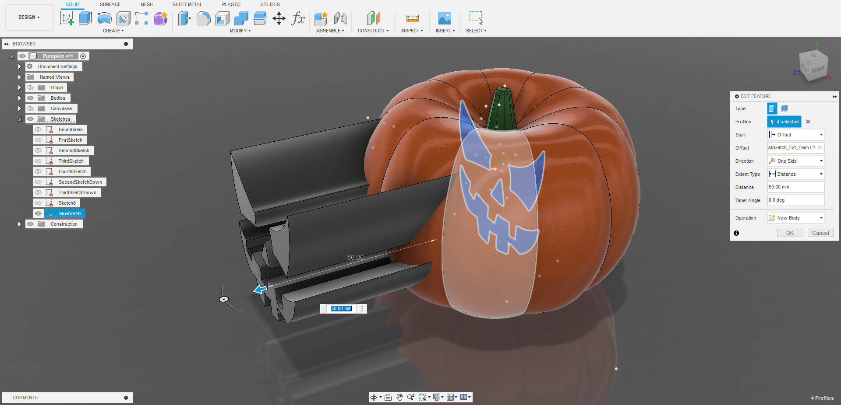The width and height of the screenshot is (841, 405).
Task: Confirm the extrude with OK
Action: (x=790, y=233)
